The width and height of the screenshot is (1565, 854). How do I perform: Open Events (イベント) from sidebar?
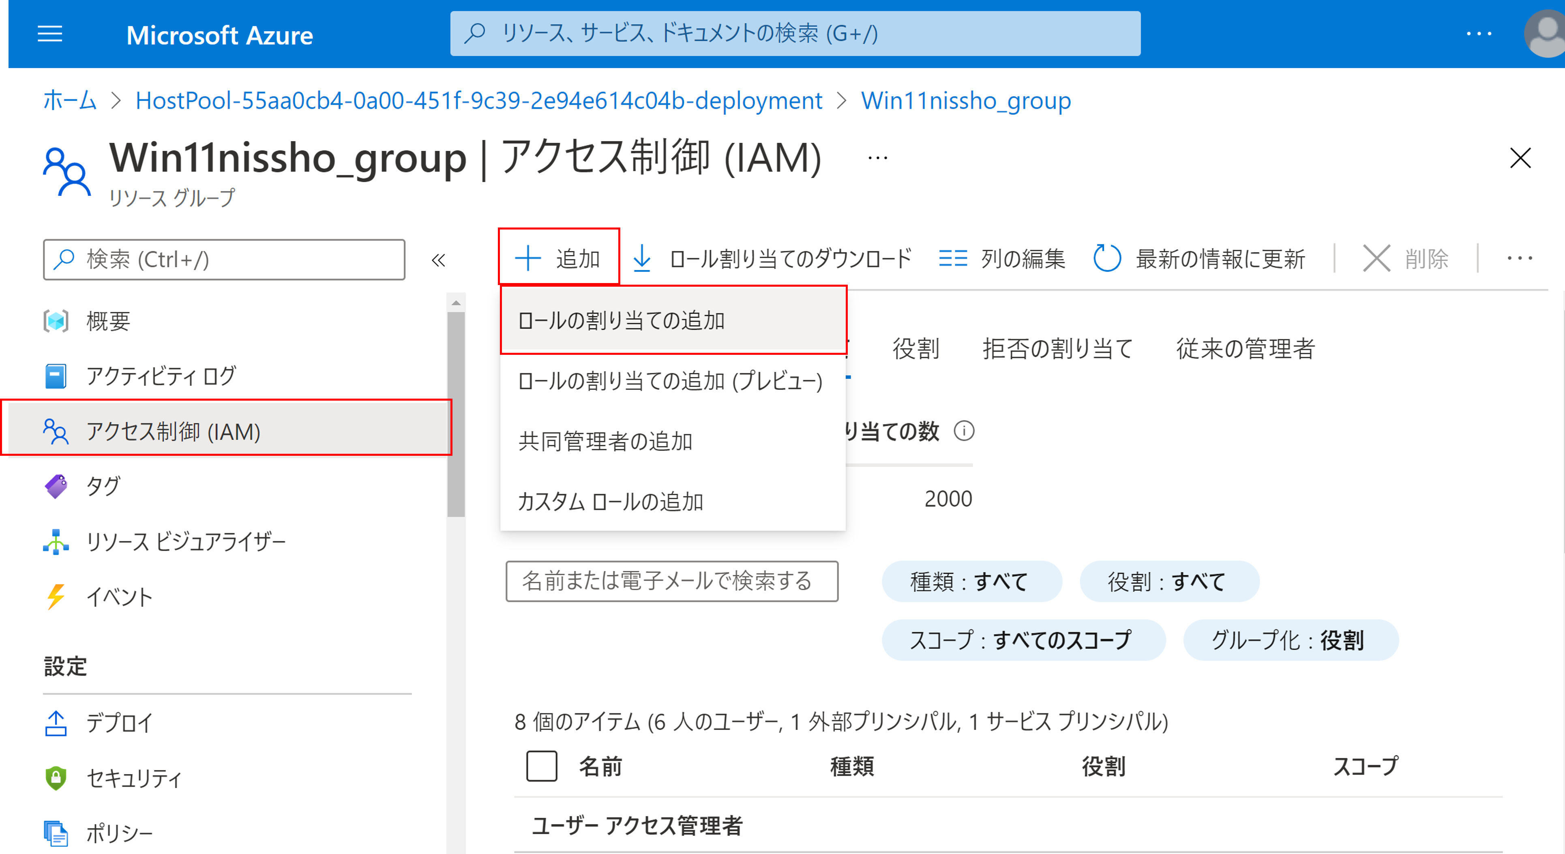point(119,596)
